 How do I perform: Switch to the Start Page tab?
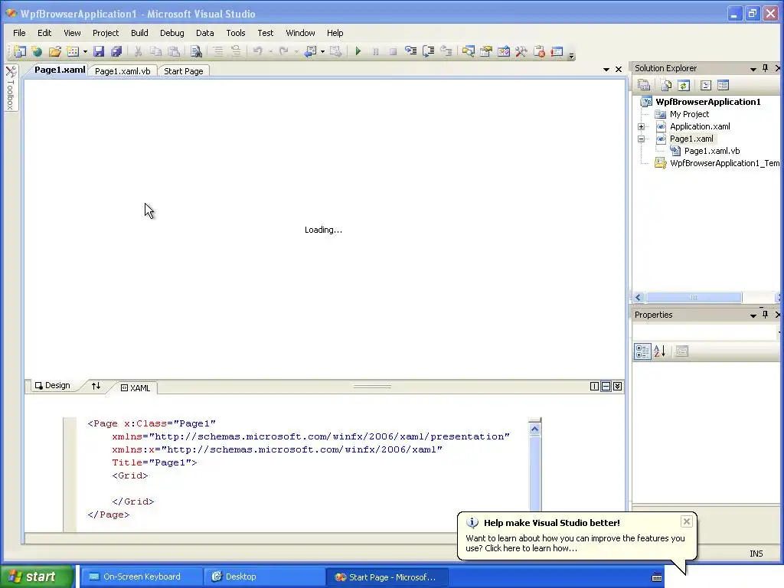pyautogui.click(x=184, y=71)
